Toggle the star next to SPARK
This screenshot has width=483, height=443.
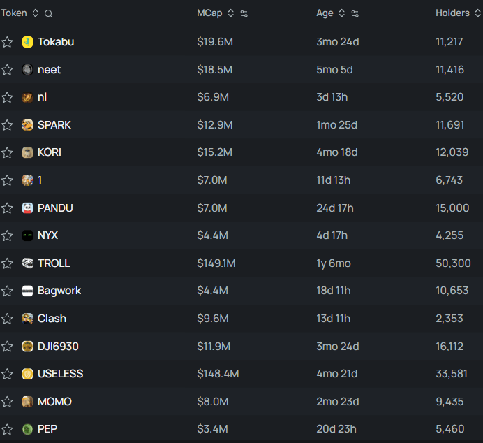7,125
